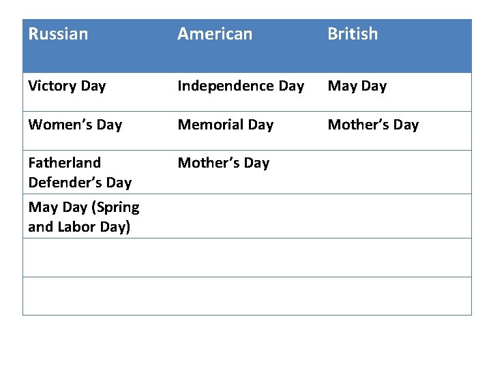Click Russian cell in the second-to-last table row
Screen dimensions: 491x368
97,258
